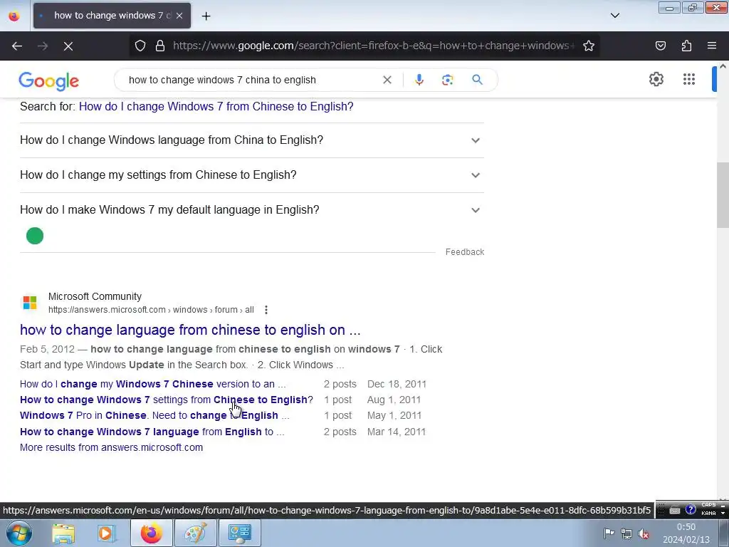Expand 'How do I change Windows language from China to English?'
Image resolution: width=729 pixels, height=547 pixels.
(x=252, y=140)
